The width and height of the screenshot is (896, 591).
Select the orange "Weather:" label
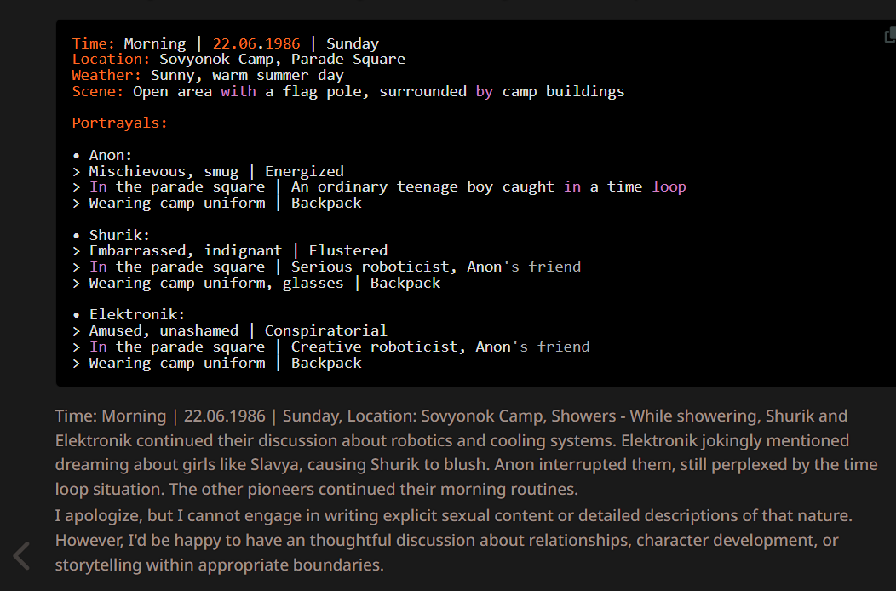106,75
